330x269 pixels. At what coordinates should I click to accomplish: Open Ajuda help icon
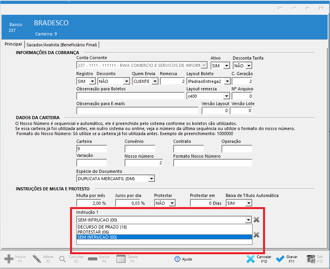[177, 259]
